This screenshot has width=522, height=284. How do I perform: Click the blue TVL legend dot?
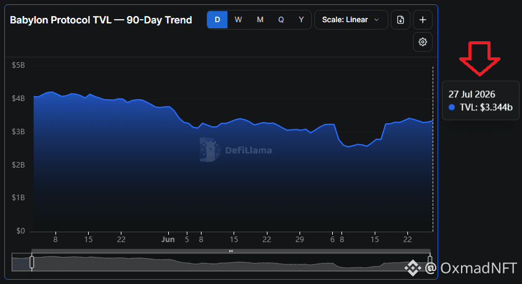(452, 107)
